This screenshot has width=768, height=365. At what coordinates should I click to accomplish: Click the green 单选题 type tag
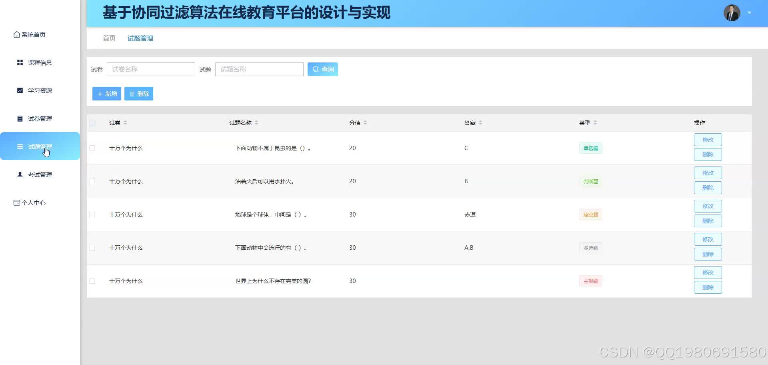(x=590, y=148)
